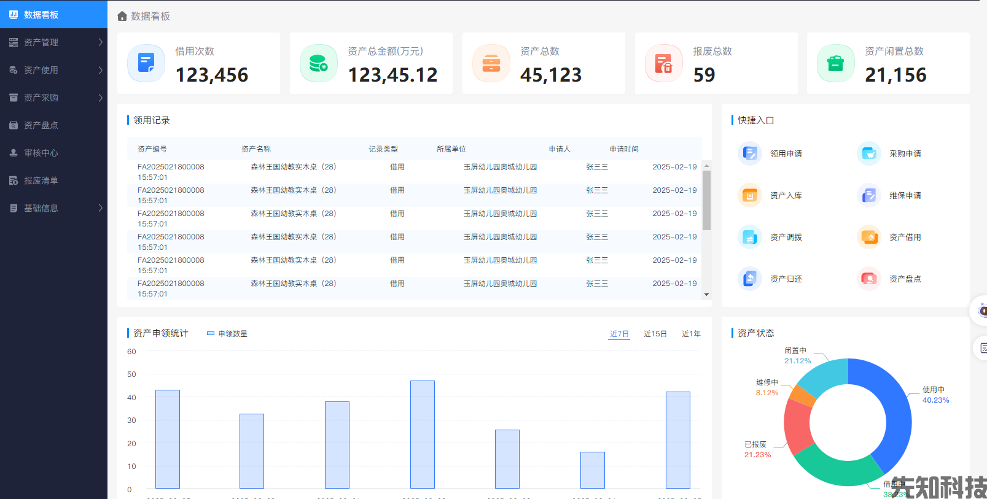Expand the 资产使用 sidebar menu
The height and width of the screenshot is (499, 987).
pos(53,70)
